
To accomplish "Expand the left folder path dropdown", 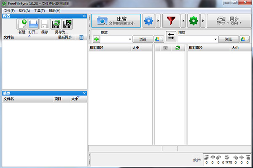I will (x=130, y=39).
